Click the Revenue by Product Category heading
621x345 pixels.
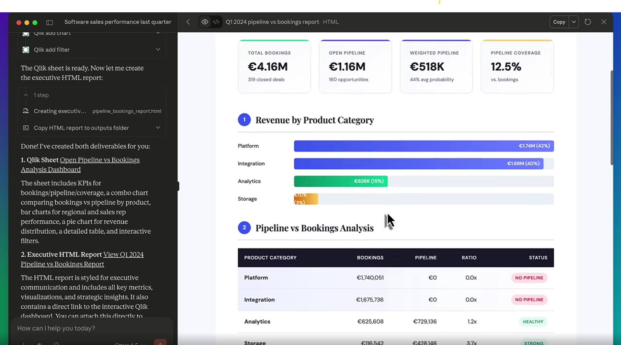[315, 120]
